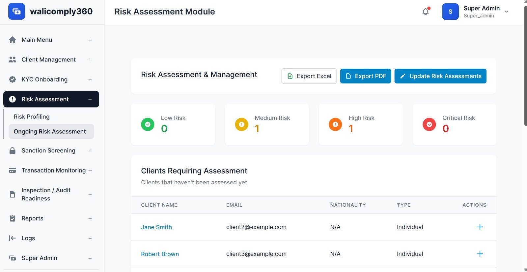
Task: Click the red Critical Risk status icon
Action: [x=429, y=125]
